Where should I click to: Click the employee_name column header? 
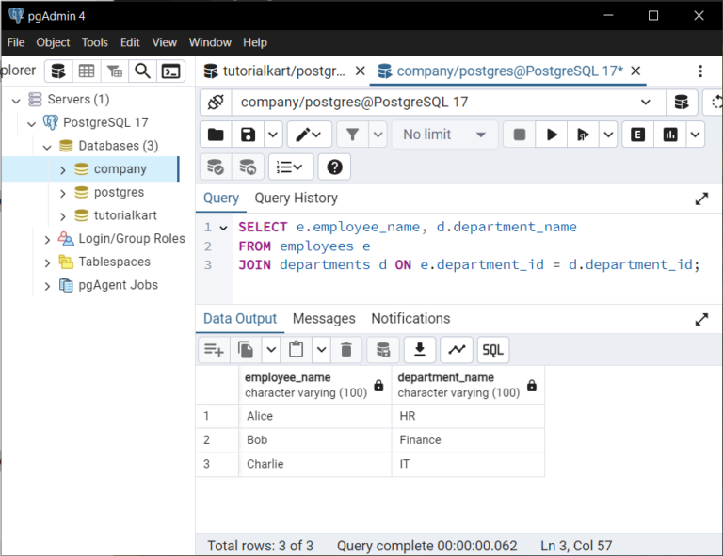(x=315, y=385)
